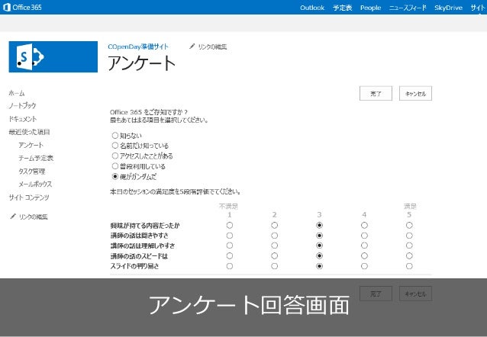The image size is (487, 337).
Task: Select 俺がガンダムだ radio option
Action: 115,177
